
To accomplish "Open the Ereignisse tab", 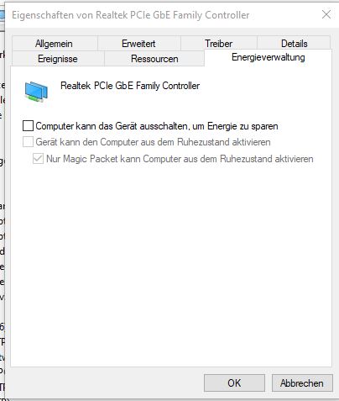I will pos(58,59).
